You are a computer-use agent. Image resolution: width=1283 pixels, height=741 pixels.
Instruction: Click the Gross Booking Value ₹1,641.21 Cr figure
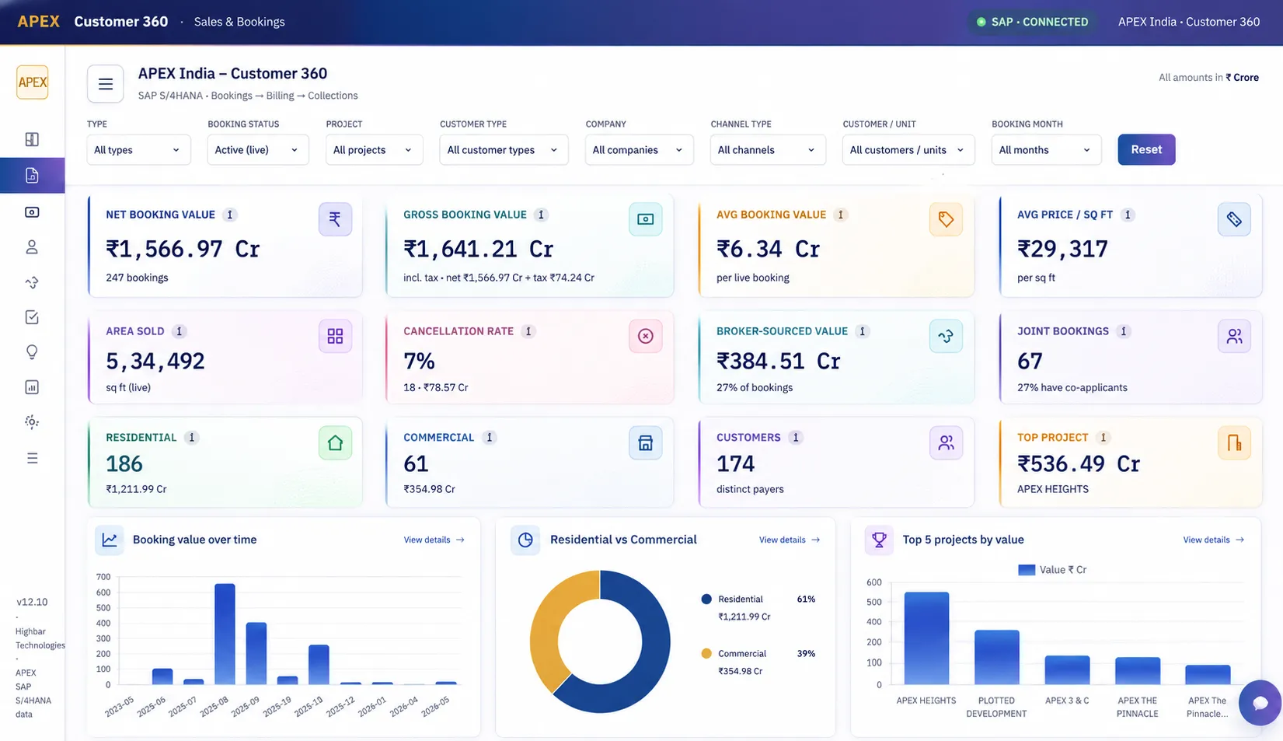coord(479,249)
